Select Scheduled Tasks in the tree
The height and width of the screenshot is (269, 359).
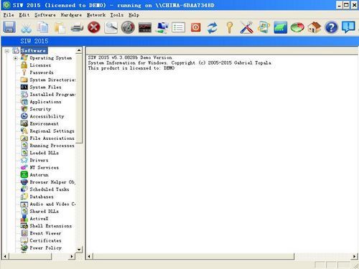pyautogui.click(x=50, y=189)
